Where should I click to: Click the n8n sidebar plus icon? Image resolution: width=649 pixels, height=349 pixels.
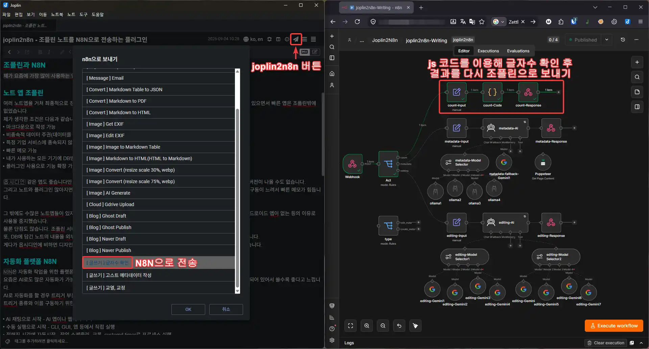[x=332, y=36]
